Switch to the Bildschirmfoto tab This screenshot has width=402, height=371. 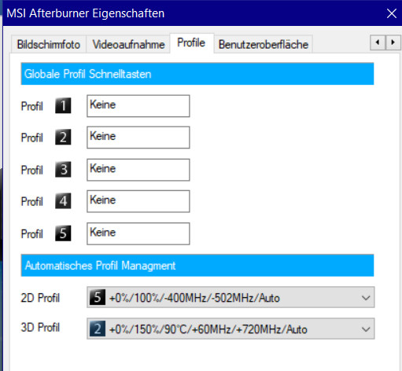[x=49, y=45]
